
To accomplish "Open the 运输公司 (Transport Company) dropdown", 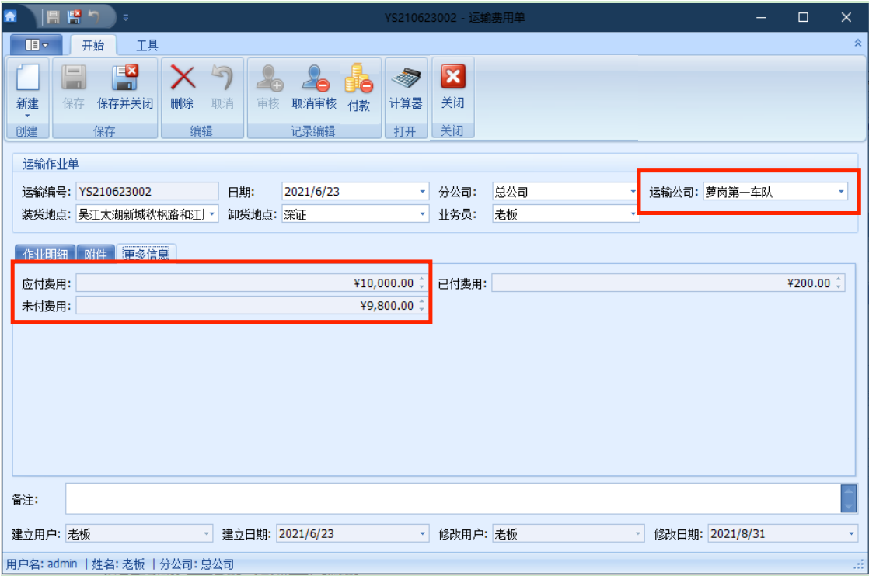I will pos(841,191).
